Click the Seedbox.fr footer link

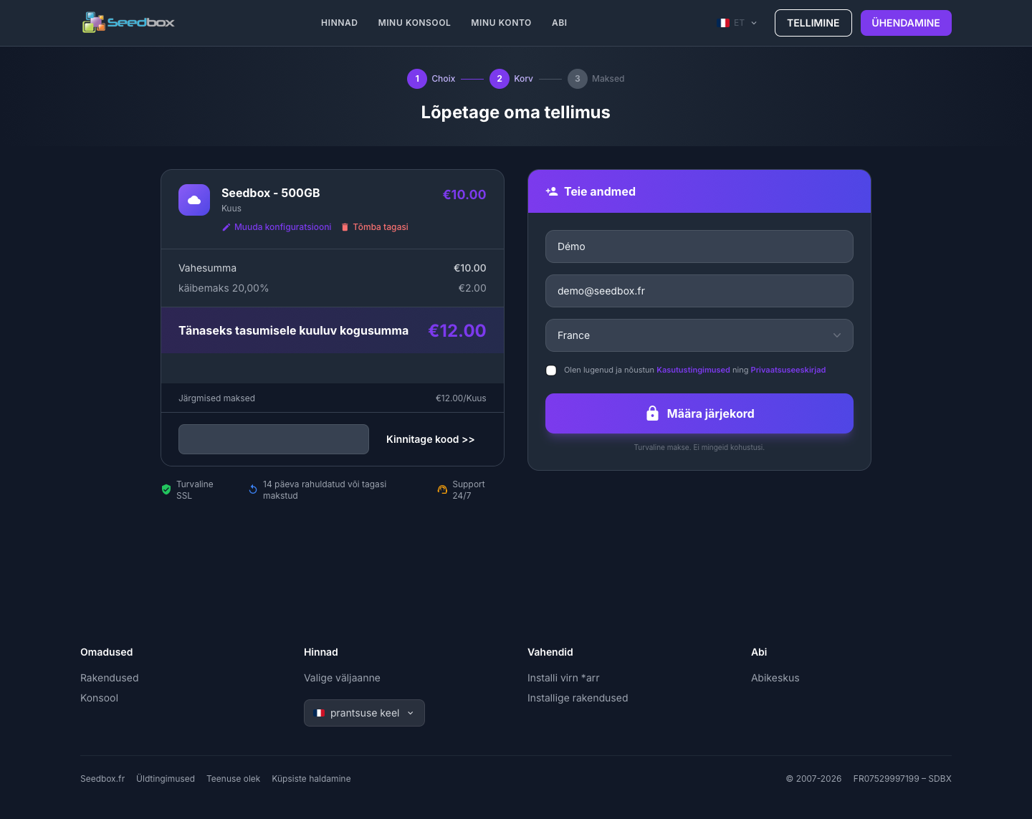point(102,779)
